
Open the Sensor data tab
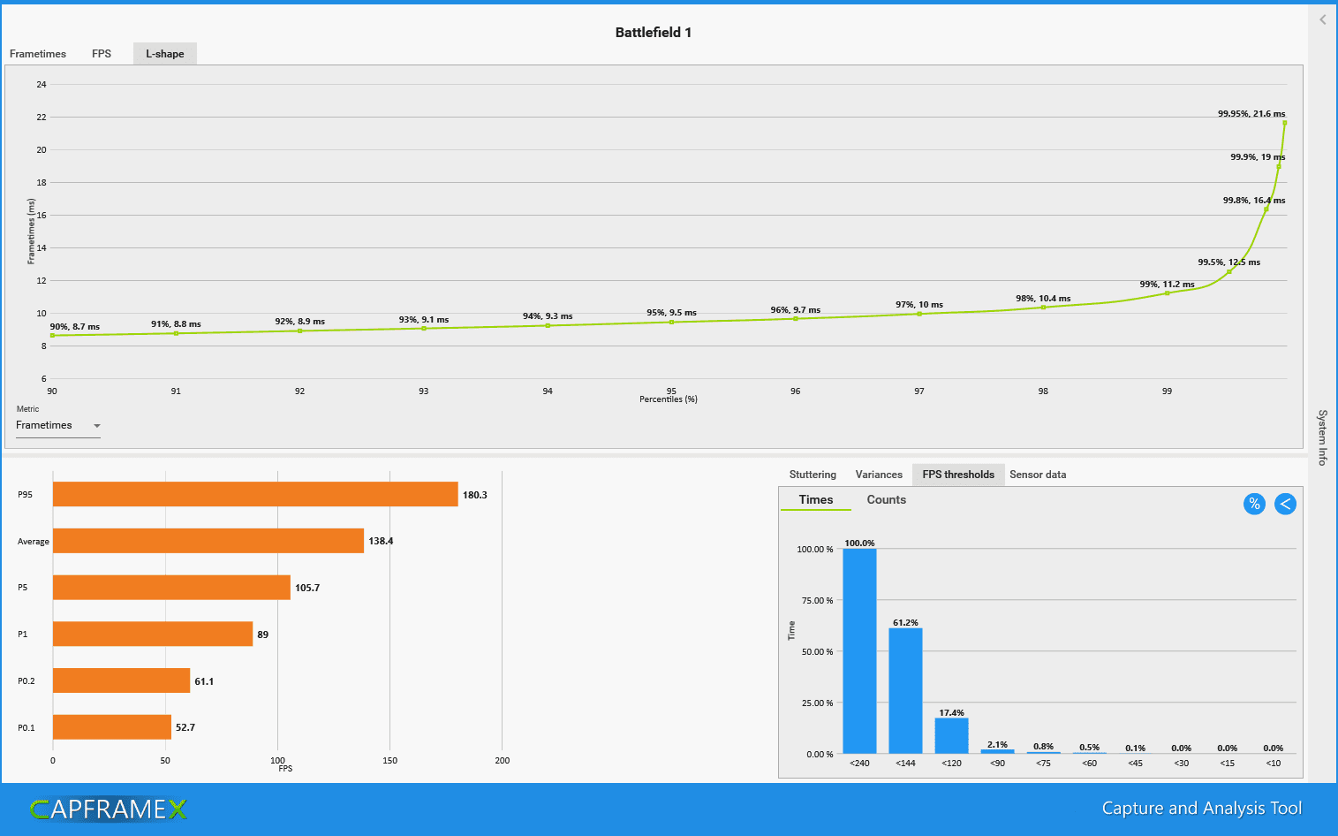click(x=1038, y=475)
